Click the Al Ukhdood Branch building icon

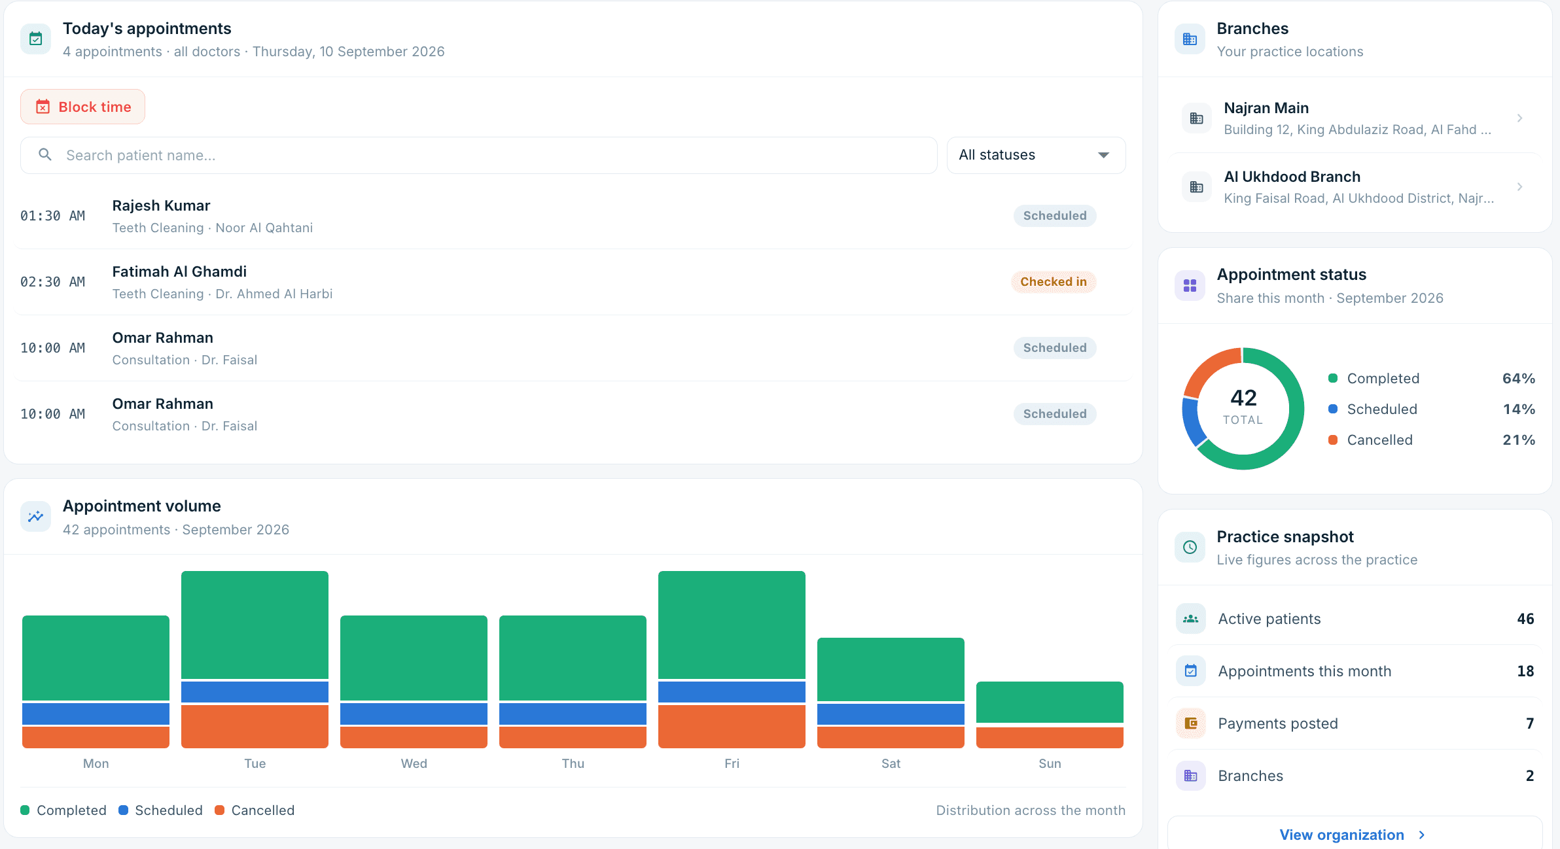tap(1196, 187)
